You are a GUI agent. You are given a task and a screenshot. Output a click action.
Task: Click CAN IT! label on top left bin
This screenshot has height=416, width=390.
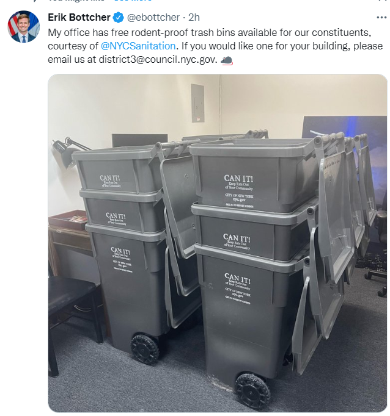109,178
